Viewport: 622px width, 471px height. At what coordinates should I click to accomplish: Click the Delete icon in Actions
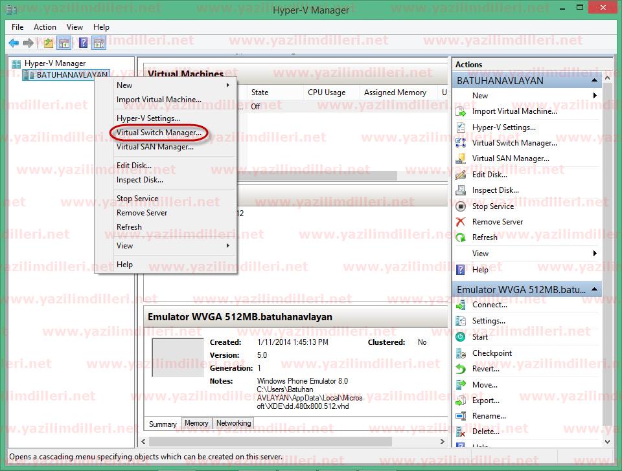(461, 432)
